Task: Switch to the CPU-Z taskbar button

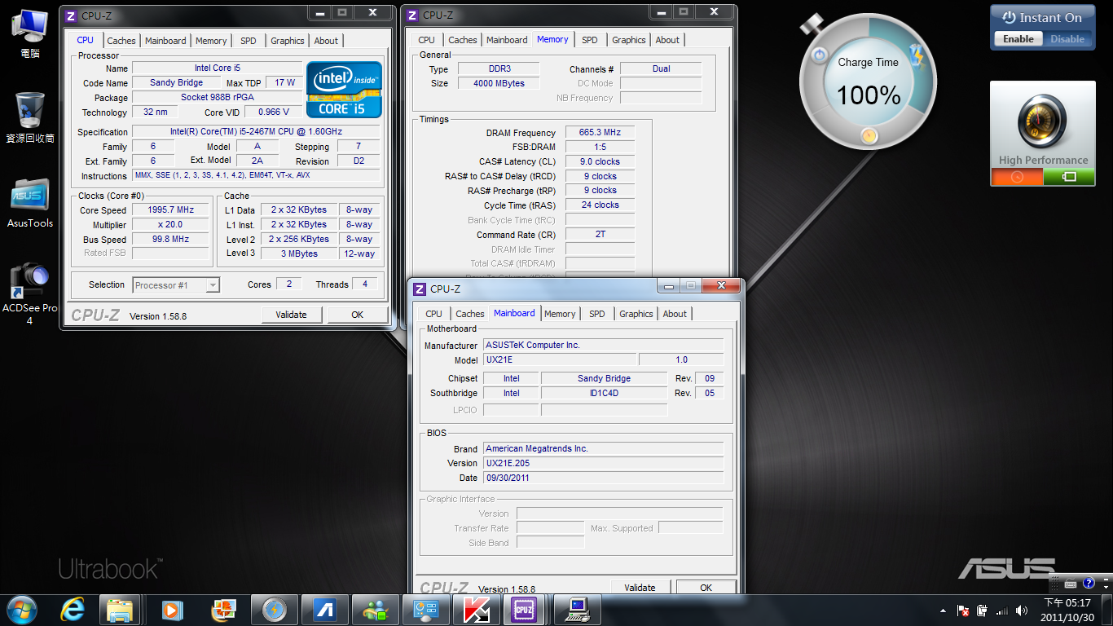Action: [522, 609]
